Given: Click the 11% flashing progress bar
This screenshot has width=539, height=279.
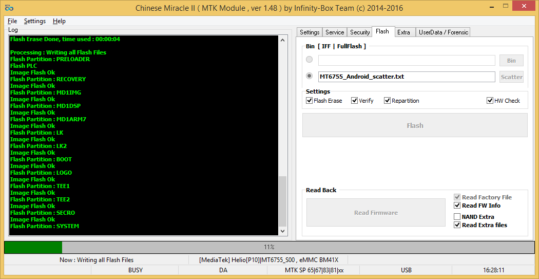Looking at the screenshot, I should click(269, 247).
